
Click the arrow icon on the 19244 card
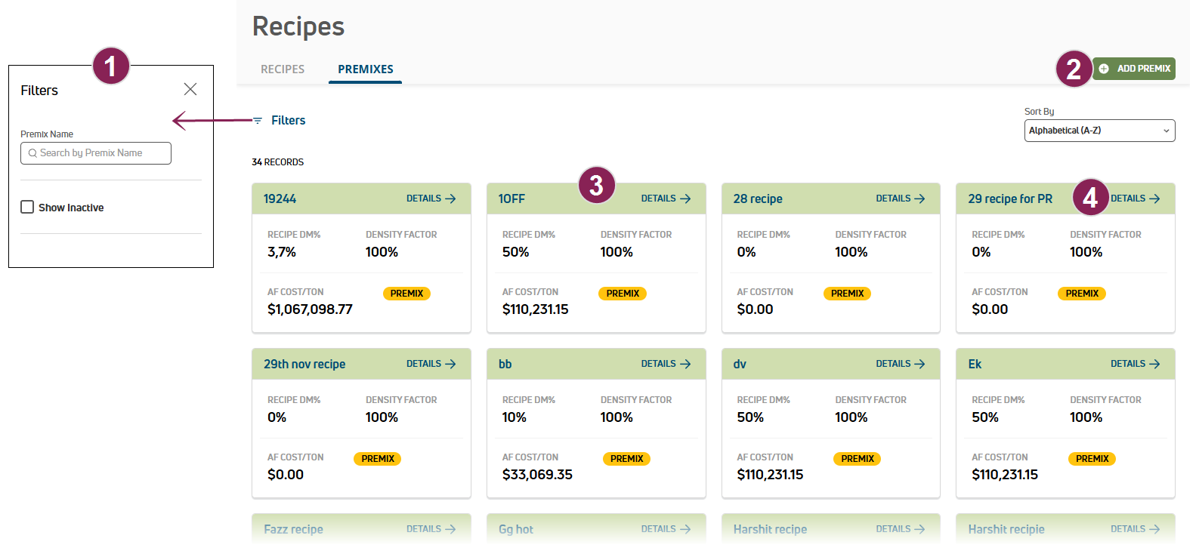pos(451,199)
